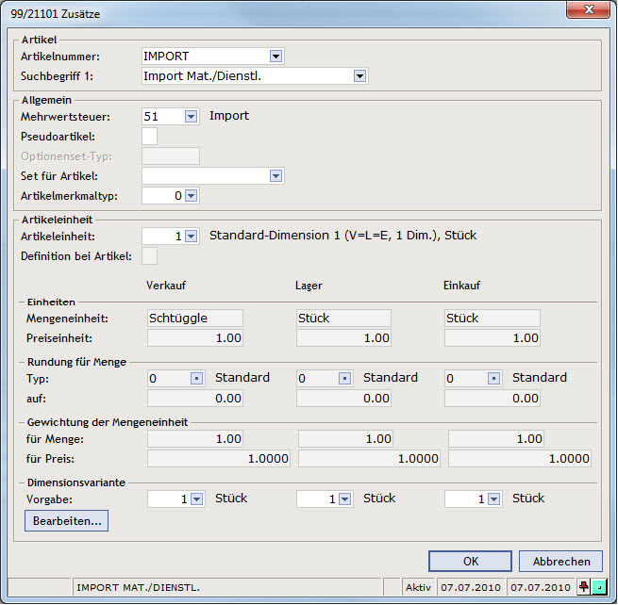Screen dimensions: 618x605
Task: Open Einkauf rounding Typ lookup button
Action: 493,378
